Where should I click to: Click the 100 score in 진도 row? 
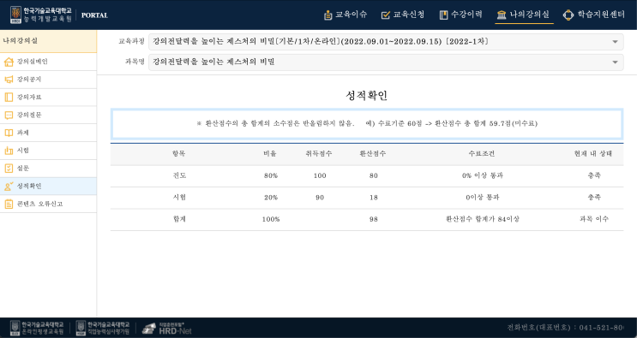click(x=320, y=176)
